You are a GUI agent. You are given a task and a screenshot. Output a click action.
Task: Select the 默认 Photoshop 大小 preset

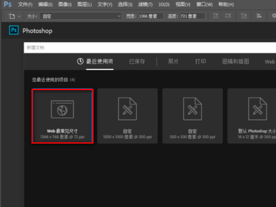[x=252, y=116]
